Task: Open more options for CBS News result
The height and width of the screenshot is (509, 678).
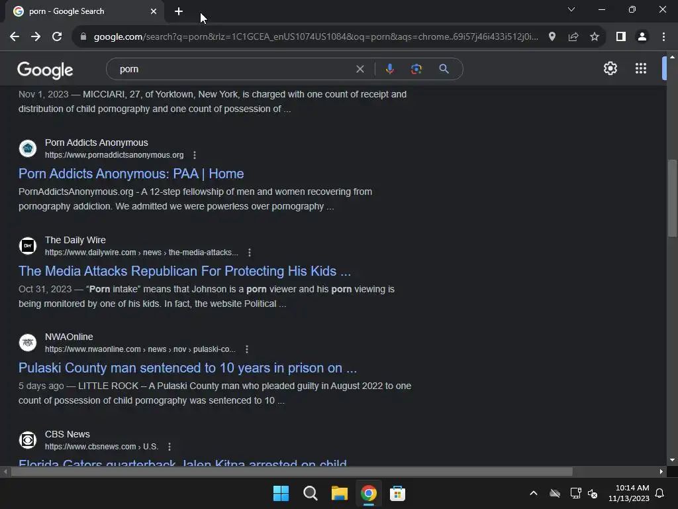Action: coord(169,447)
